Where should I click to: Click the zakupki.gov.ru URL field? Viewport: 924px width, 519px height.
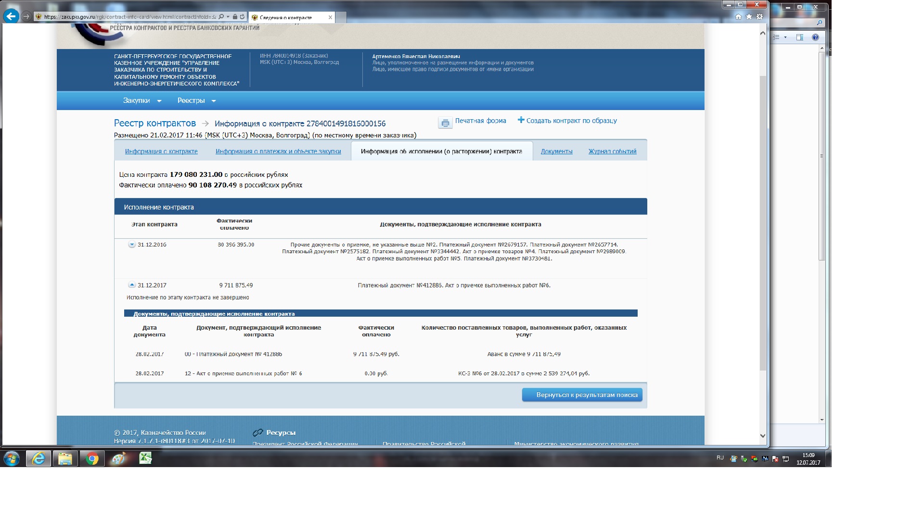130,16
